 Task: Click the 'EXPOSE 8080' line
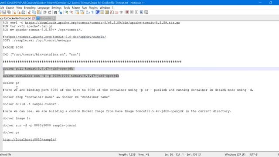point(13,48)
